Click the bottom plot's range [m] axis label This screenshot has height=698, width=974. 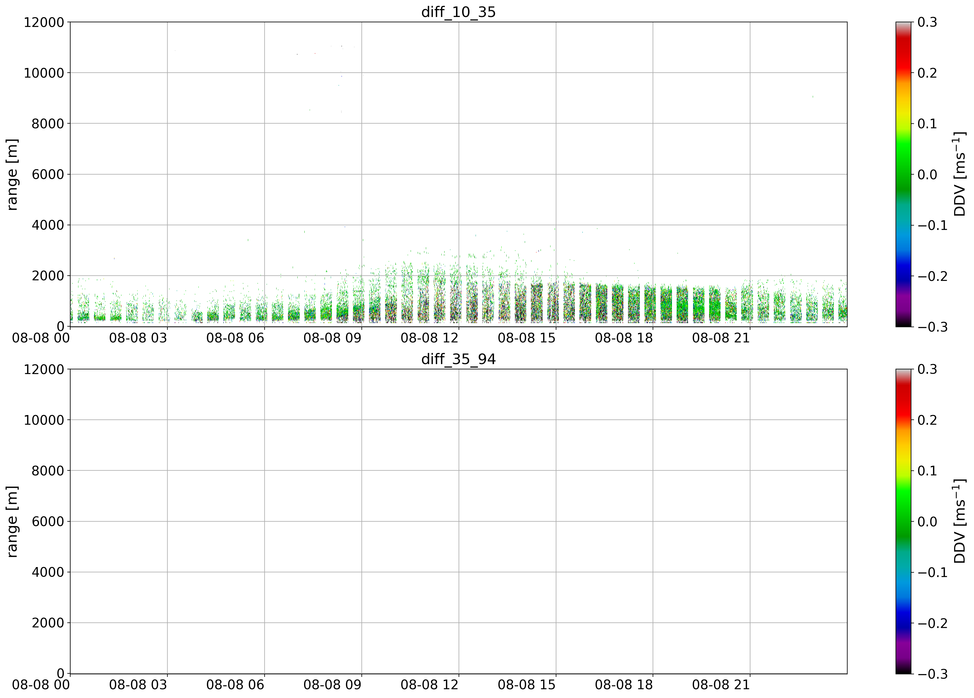(x=12, y=521)
